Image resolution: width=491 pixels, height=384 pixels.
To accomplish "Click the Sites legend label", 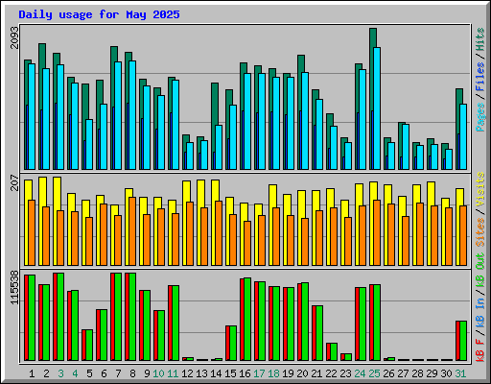I will [480, 232].
